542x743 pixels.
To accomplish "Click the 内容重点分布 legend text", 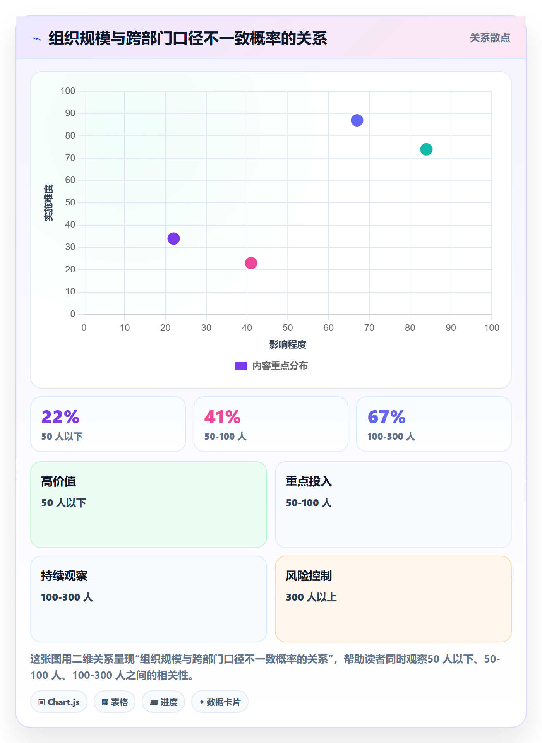I will (x=280, y=366).
